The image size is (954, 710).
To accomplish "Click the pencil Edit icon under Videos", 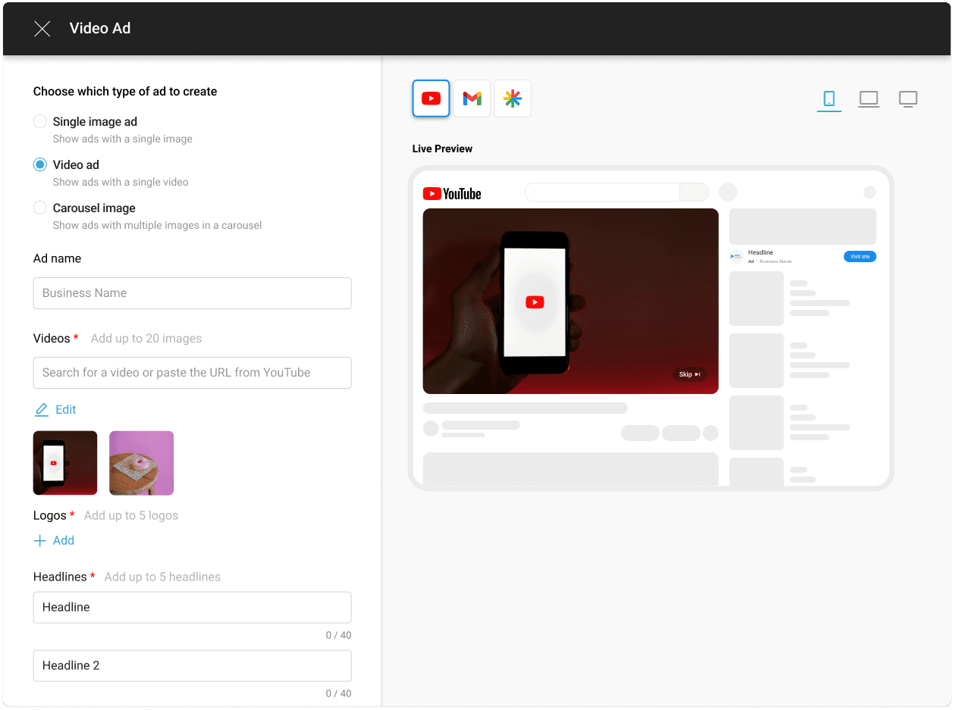I will pyautogui.click(x=42, y=410).
